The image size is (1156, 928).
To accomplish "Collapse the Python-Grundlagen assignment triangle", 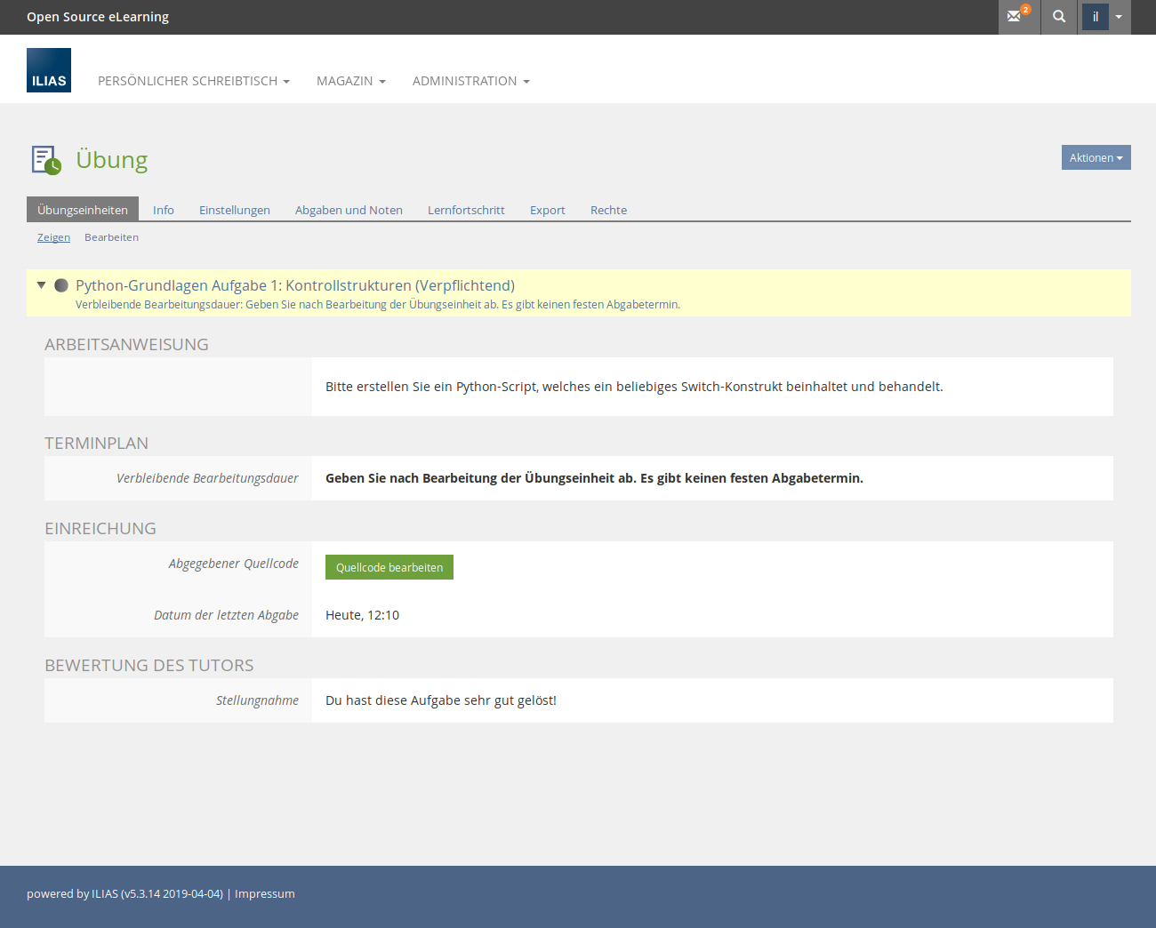I will 41,285.
